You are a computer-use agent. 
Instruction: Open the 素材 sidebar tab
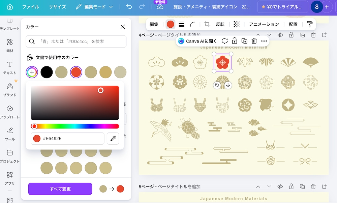pyautogui.click(x=10, y=46)
